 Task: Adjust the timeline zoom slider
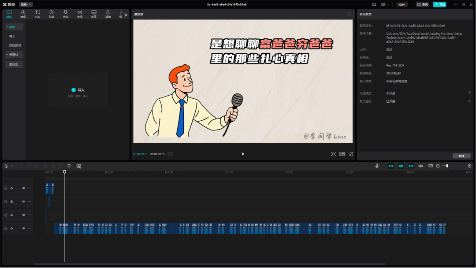click(447, 166)
